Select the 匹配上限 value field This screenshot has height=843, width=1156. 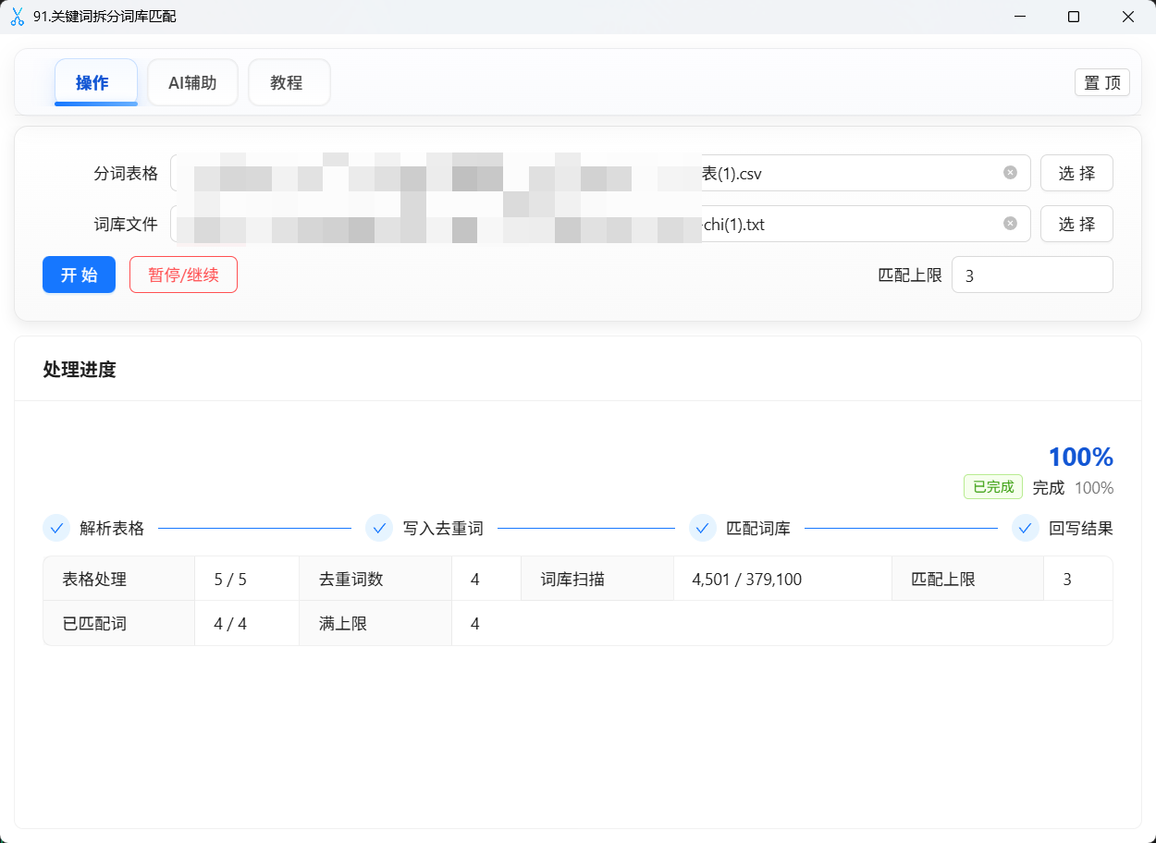[1032, 275]
